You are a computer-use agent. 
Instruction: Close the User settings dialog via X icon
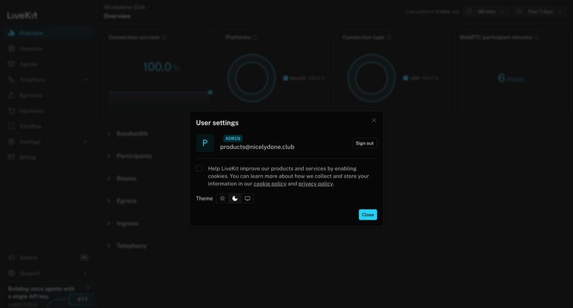[374, 120]
